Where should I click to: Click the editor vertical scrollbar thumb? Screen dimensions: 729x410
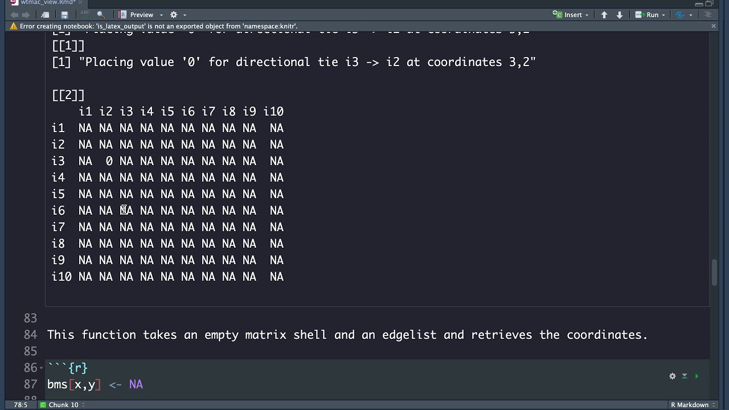point(714,273)
